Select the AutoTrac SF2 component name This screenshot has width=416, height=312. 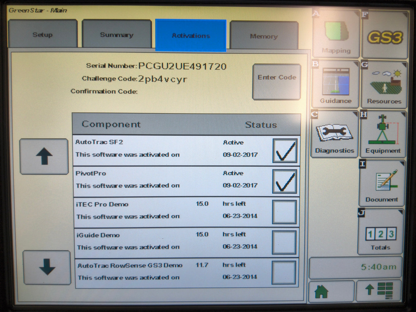[99, 142]
